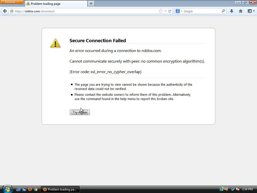
Task: Launch Chrome from quick launch
Action: (36, 189)
